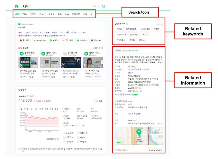Image resolution: width=218 pixels, height=159 pixels.
Task: Select the 쇼핑 search tab
Action: (x=60, y=14)
